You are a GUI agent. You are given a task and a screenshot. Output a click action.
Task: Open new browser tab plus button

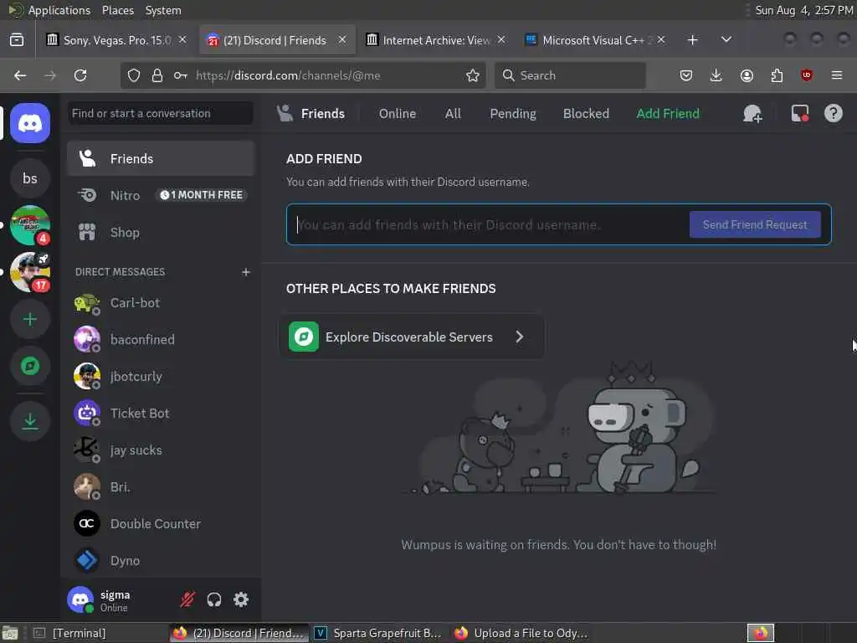click(x=692, y=40)
